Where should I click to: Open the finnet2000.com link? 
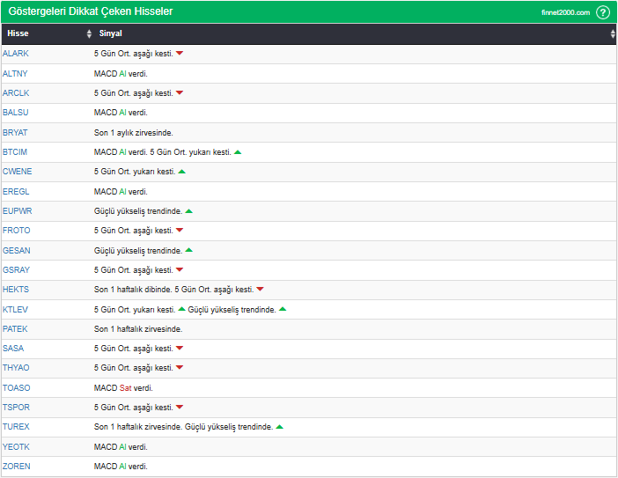[x=565, y=12]
